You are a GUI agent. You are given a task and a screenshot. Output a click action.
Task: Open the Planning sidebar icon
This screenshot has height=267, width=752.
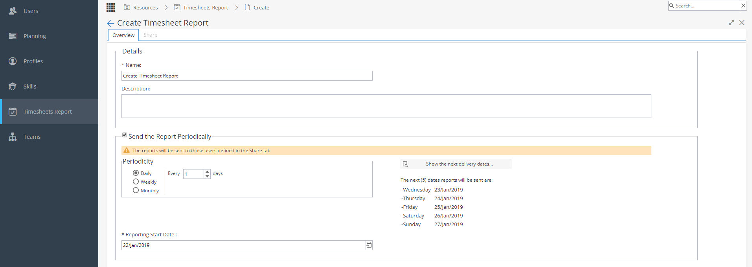(13, 36)
